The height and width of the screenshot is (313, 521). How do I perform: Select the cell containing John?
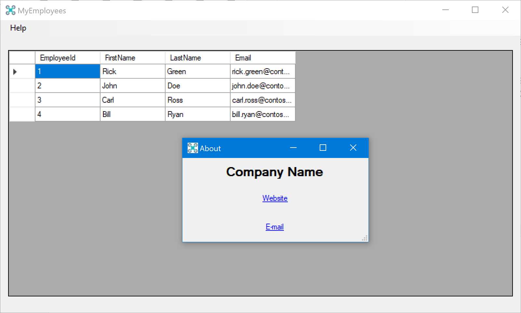(132, 85)
